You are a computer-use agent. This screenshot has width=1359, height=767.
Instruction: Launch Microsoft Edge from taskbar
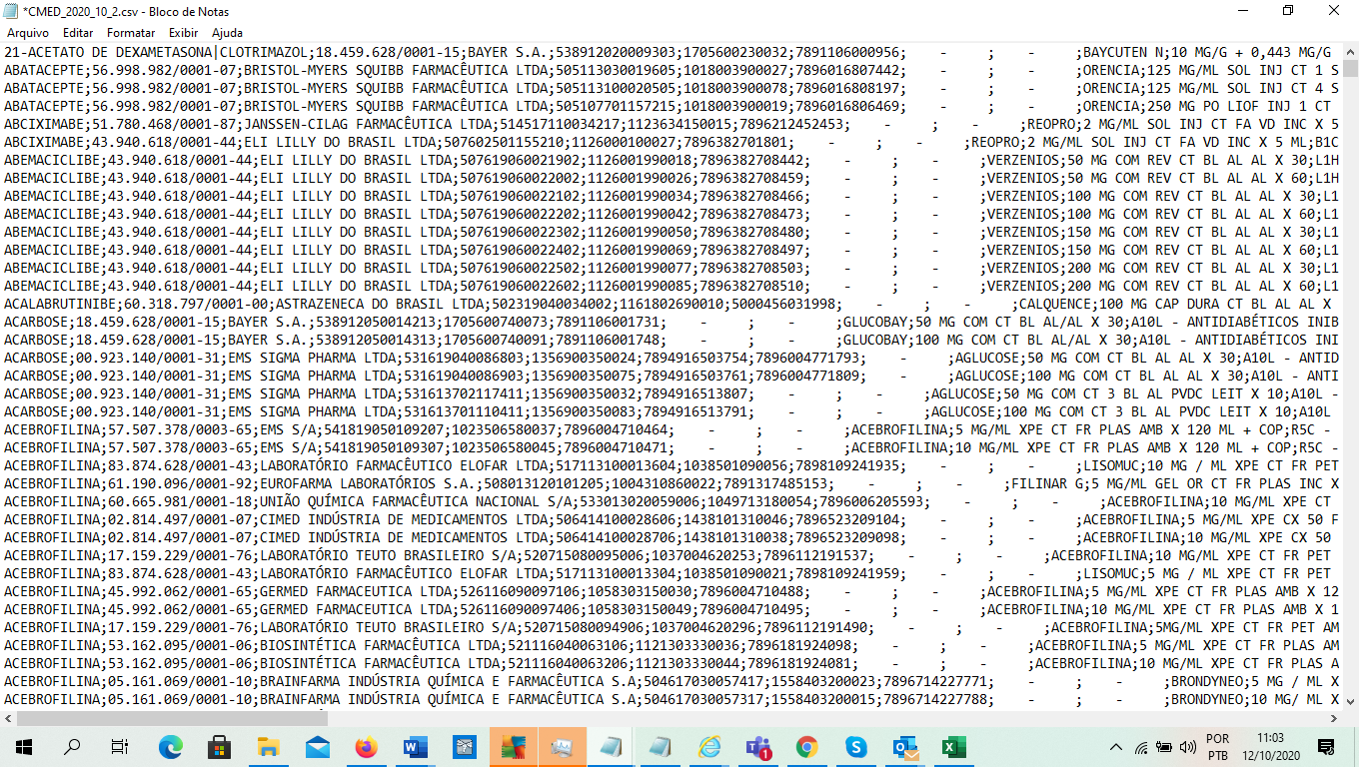click(x=171, y=746)
